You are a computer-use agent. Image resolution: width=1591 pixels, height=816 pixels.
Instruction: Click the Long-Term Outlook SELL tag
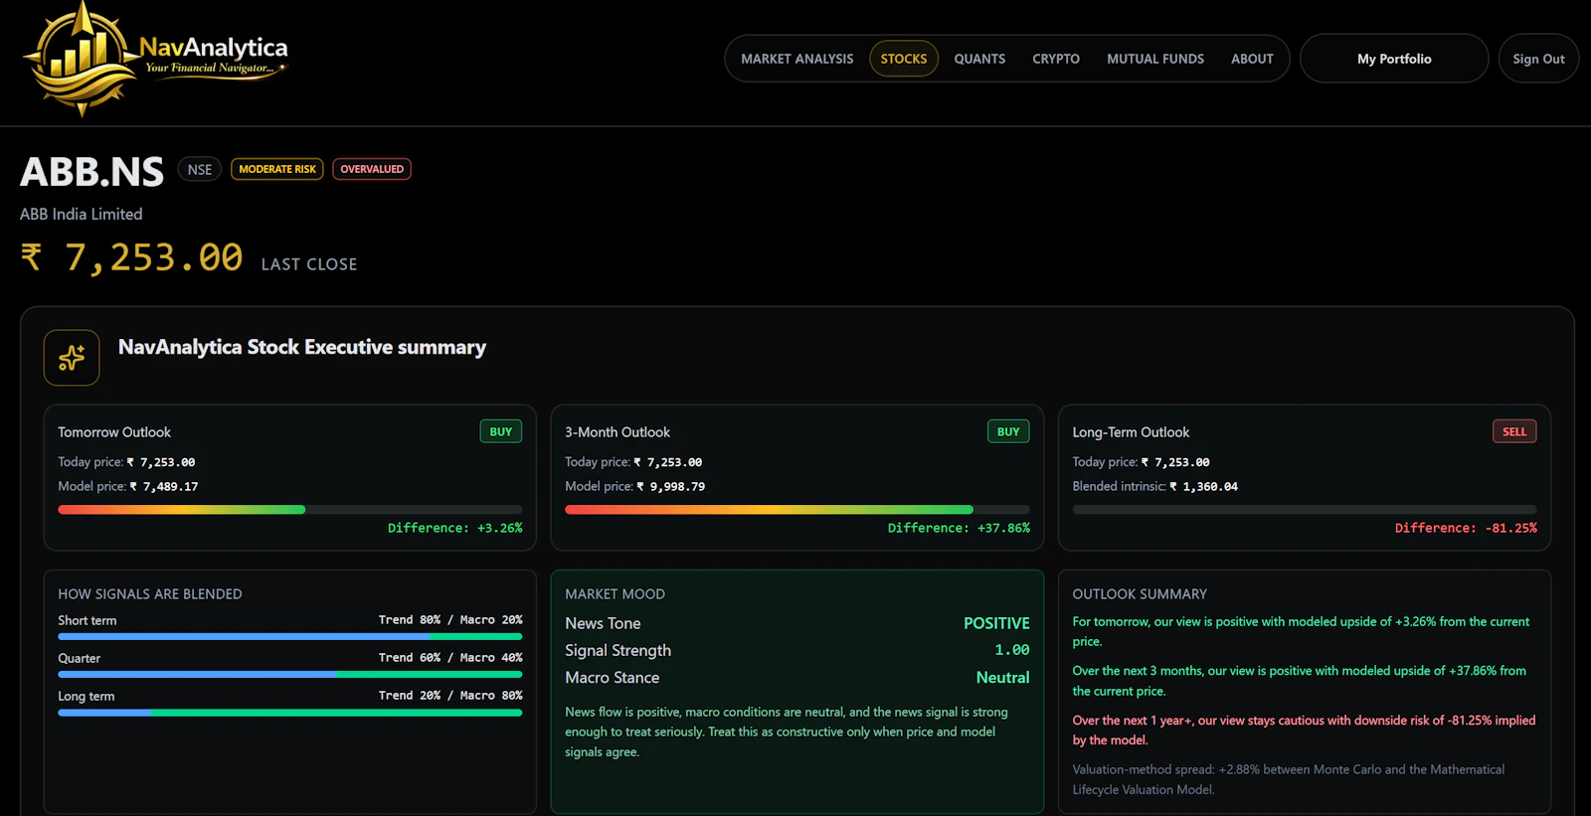coord(1514,431)
